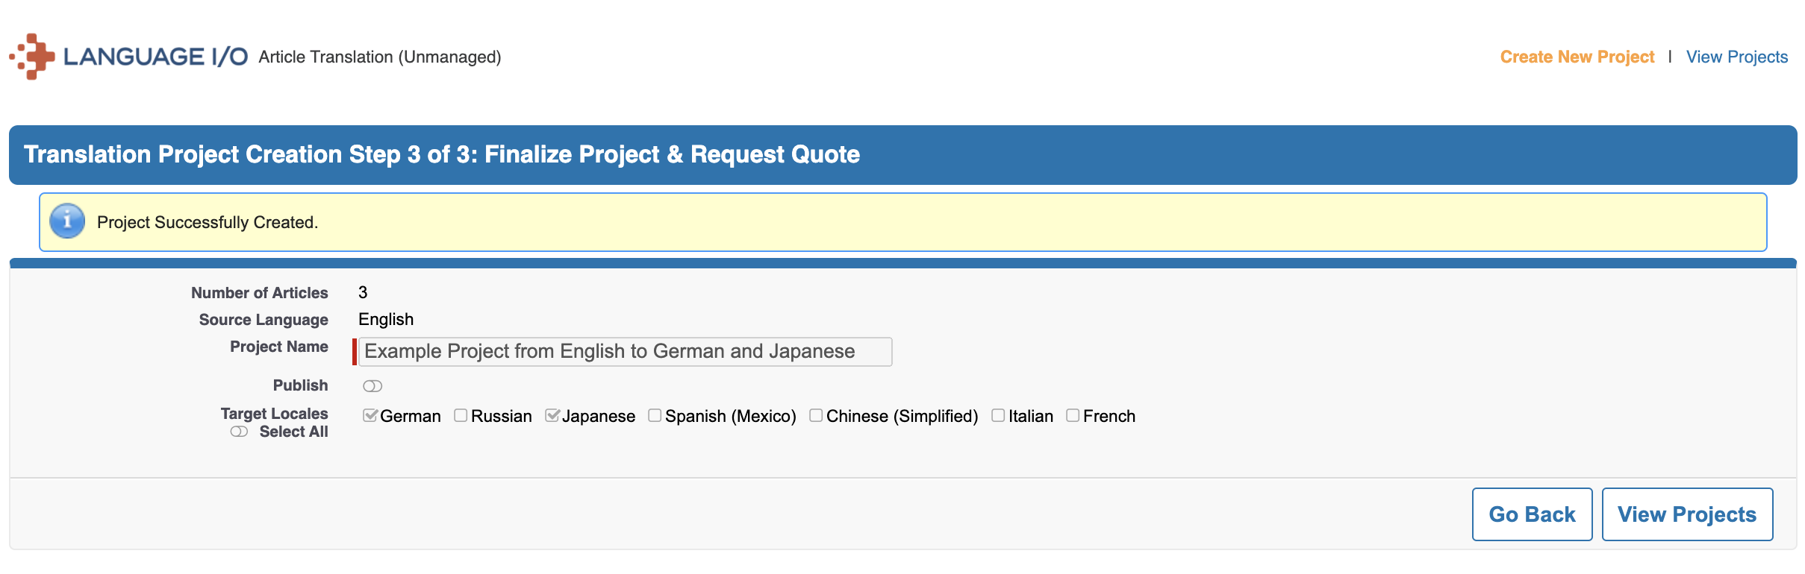Click the Language I/O brand name text
This screenshot has width=1805, height=574.
tap(155, 57)
